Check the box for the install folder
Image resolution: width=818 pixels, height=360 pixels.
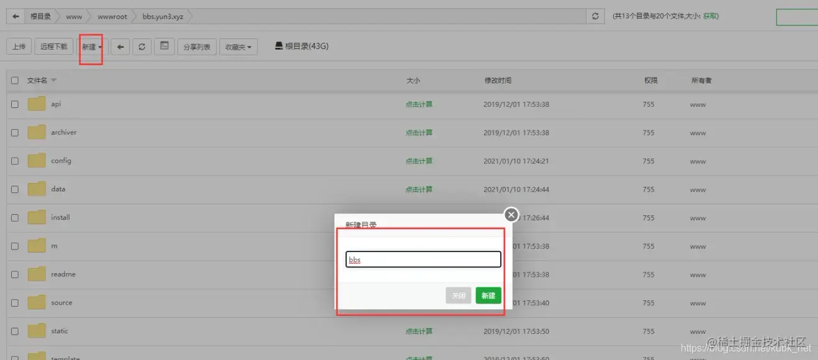pos(15,218)
